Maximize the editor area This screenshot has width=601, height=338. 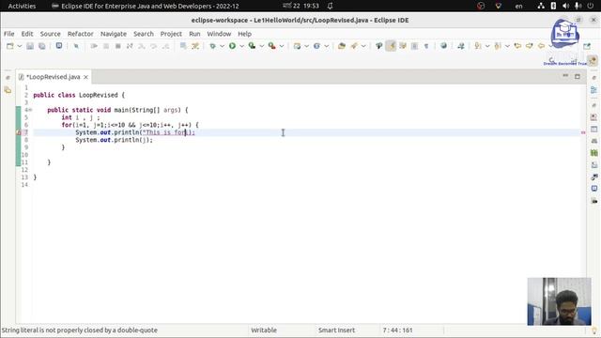point(578,76)
